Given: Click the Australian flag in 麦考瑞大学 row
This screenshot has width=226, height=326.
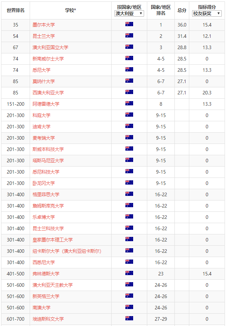Looking at the screenshot, I should tap(129, 137).
